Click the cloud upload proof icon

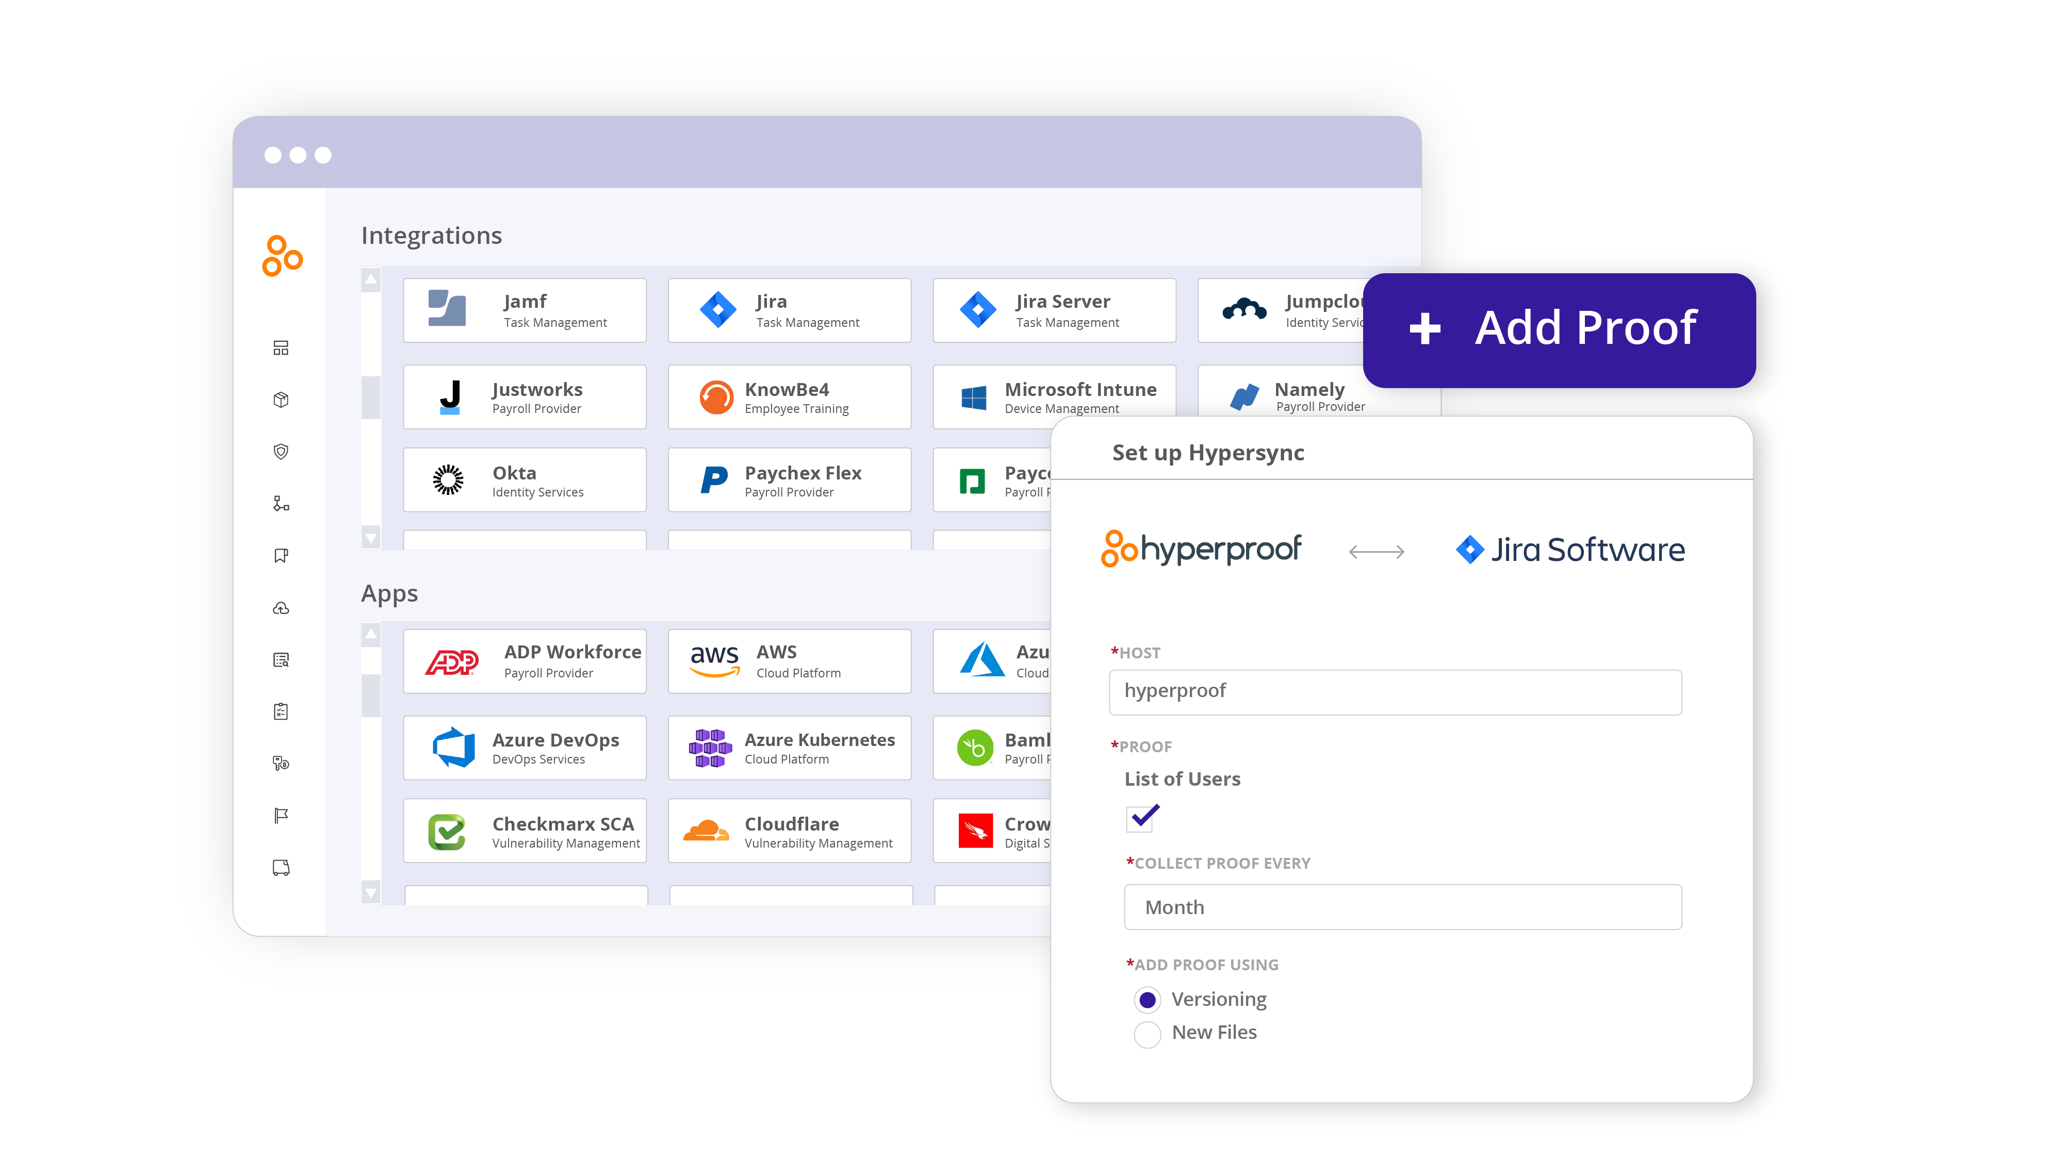(x=280, y=608)
